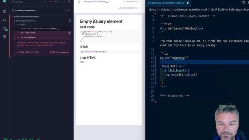This screenshot has width=249, height=140.
Task: Click line number 22 in the gutter
Action: coord(153,100)
